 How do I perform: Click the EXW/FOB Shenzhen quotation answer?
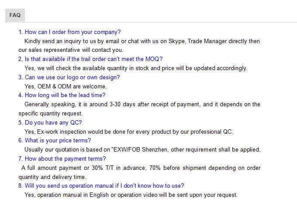pos(142,149)
